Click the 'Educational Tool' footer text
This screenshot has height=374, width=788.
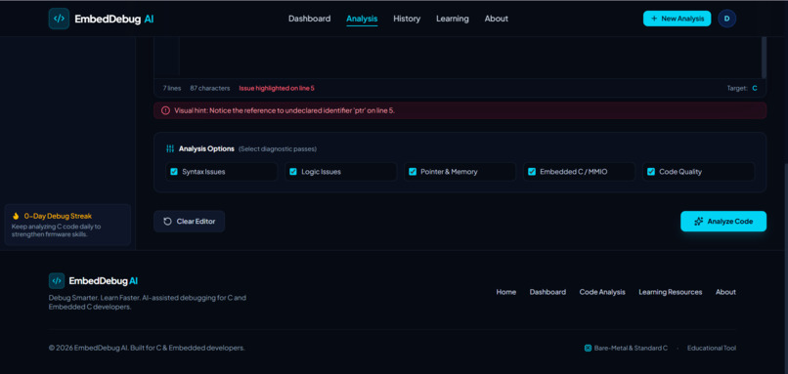coord(712,348)
